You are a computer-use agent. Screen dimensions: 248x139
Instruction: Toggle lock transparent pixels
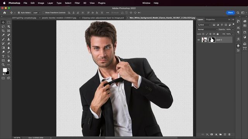click(203, 34)
